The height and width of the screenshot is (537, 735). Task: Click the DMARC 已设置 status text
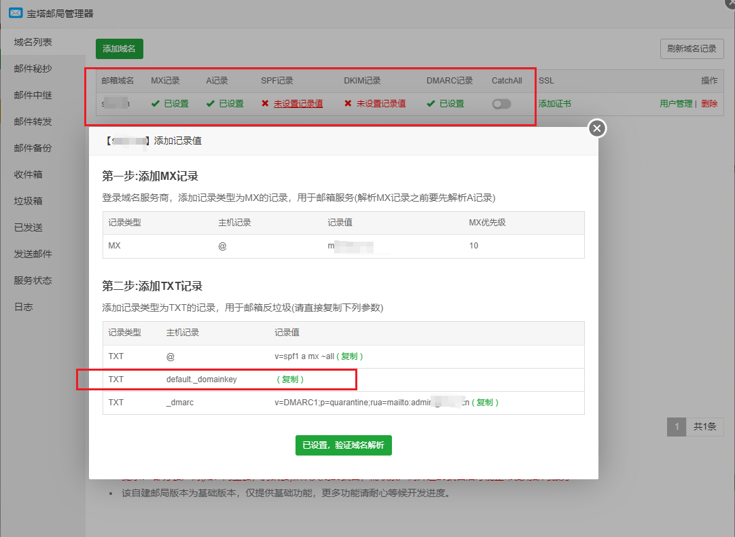coord(452,104)
